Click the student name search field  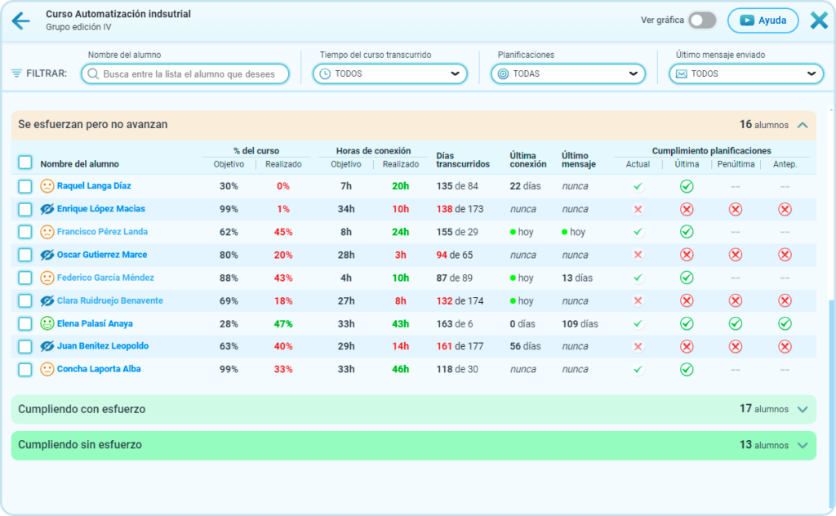click(193, 73)
